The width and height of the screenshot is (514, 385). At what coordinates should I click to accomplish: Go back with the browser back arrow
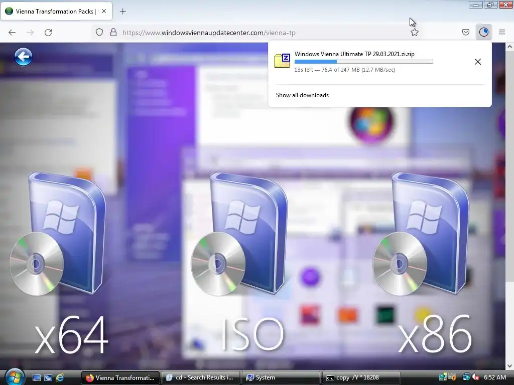(12, 33)
